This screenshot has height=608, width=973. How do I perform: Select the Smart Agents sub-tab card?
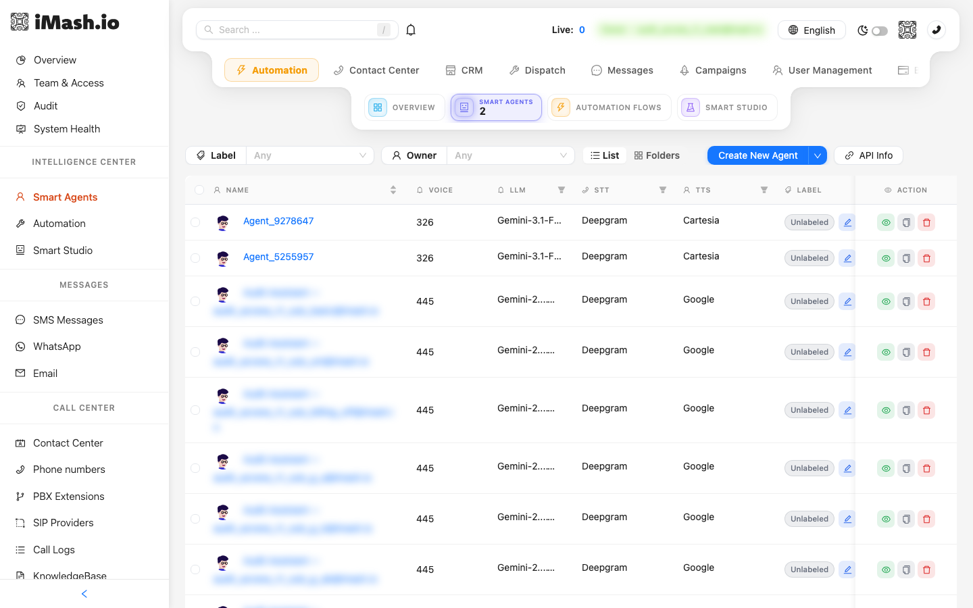(496, 107)
